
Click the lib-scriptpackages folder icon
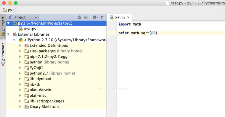pos(27,101)
